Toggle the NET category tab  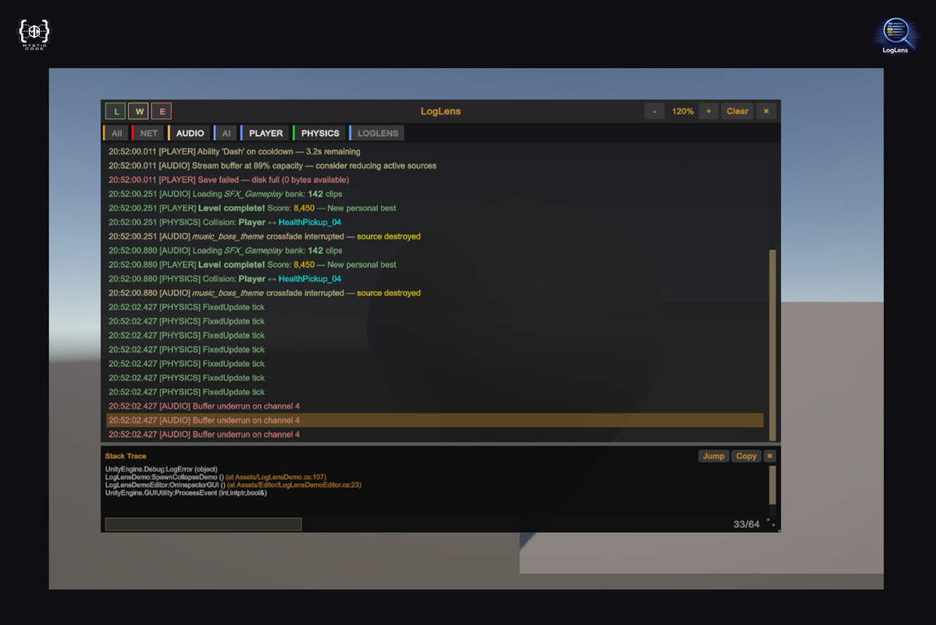click(x=148, y=134)
